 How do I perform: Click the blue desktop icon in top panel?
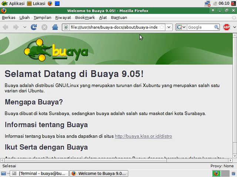[57, 3]
